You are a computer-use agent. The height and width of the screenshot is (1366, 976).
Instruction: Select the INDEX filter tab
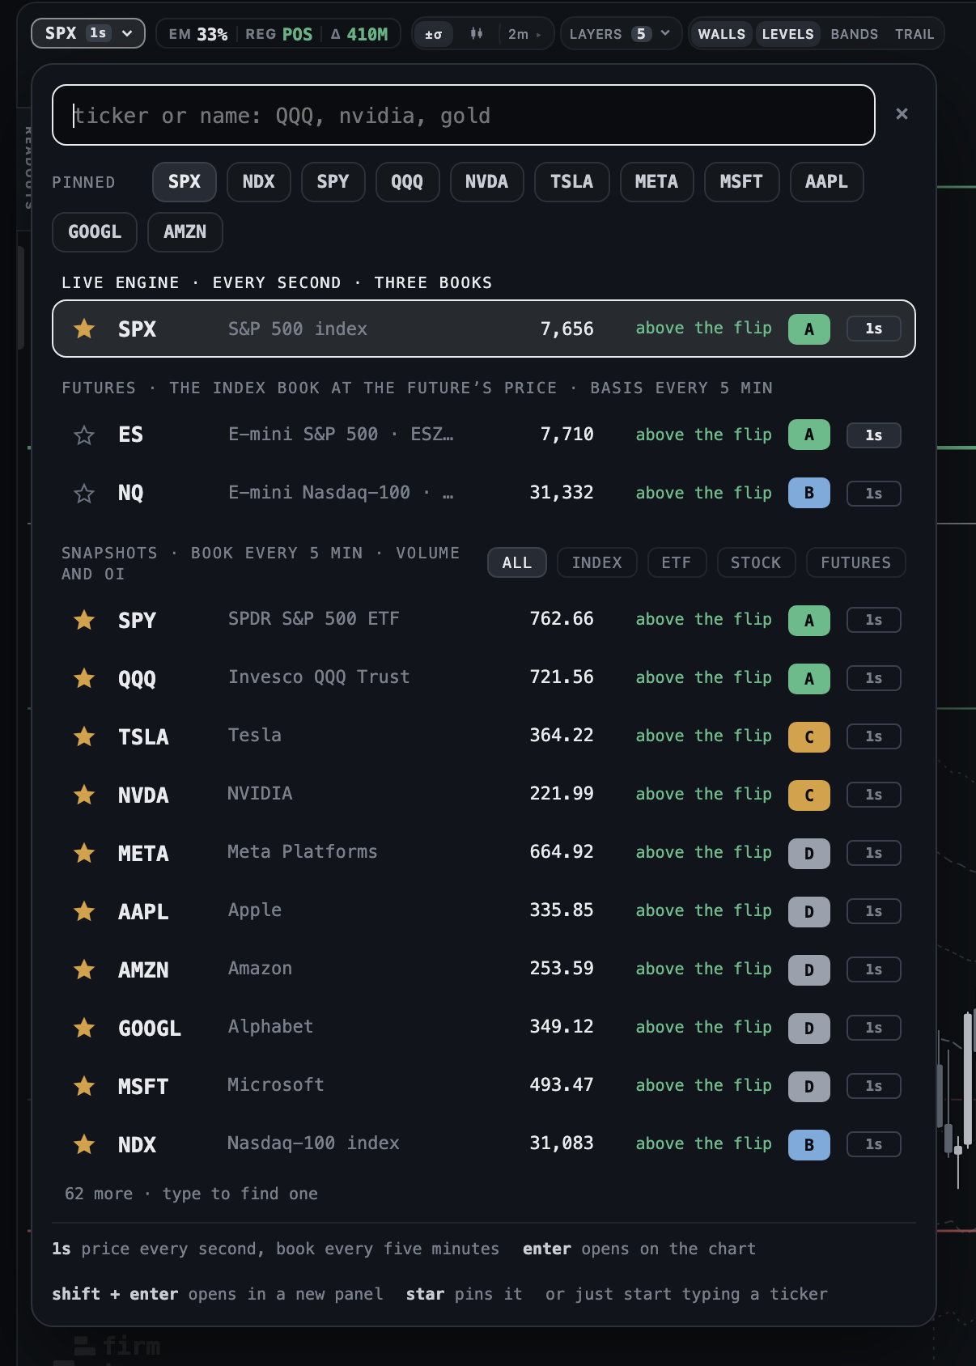(x=597, y=562)
